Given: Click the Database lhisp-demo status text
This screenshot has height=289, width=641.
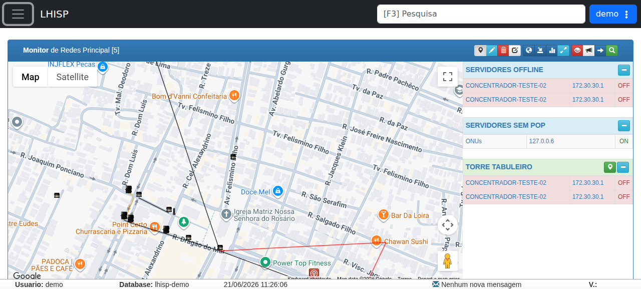Looking at the screenshot, I should pos(154,284).
